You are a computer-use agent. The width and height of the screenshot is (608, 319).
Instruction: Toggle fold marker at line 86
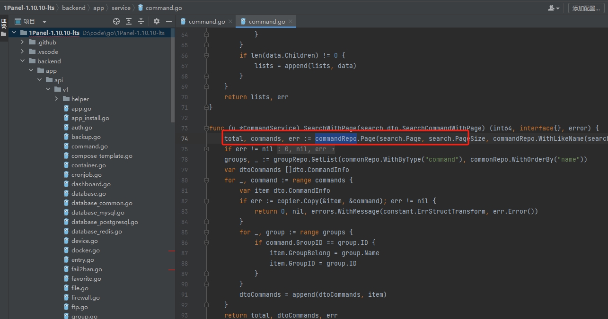(206, 242)
